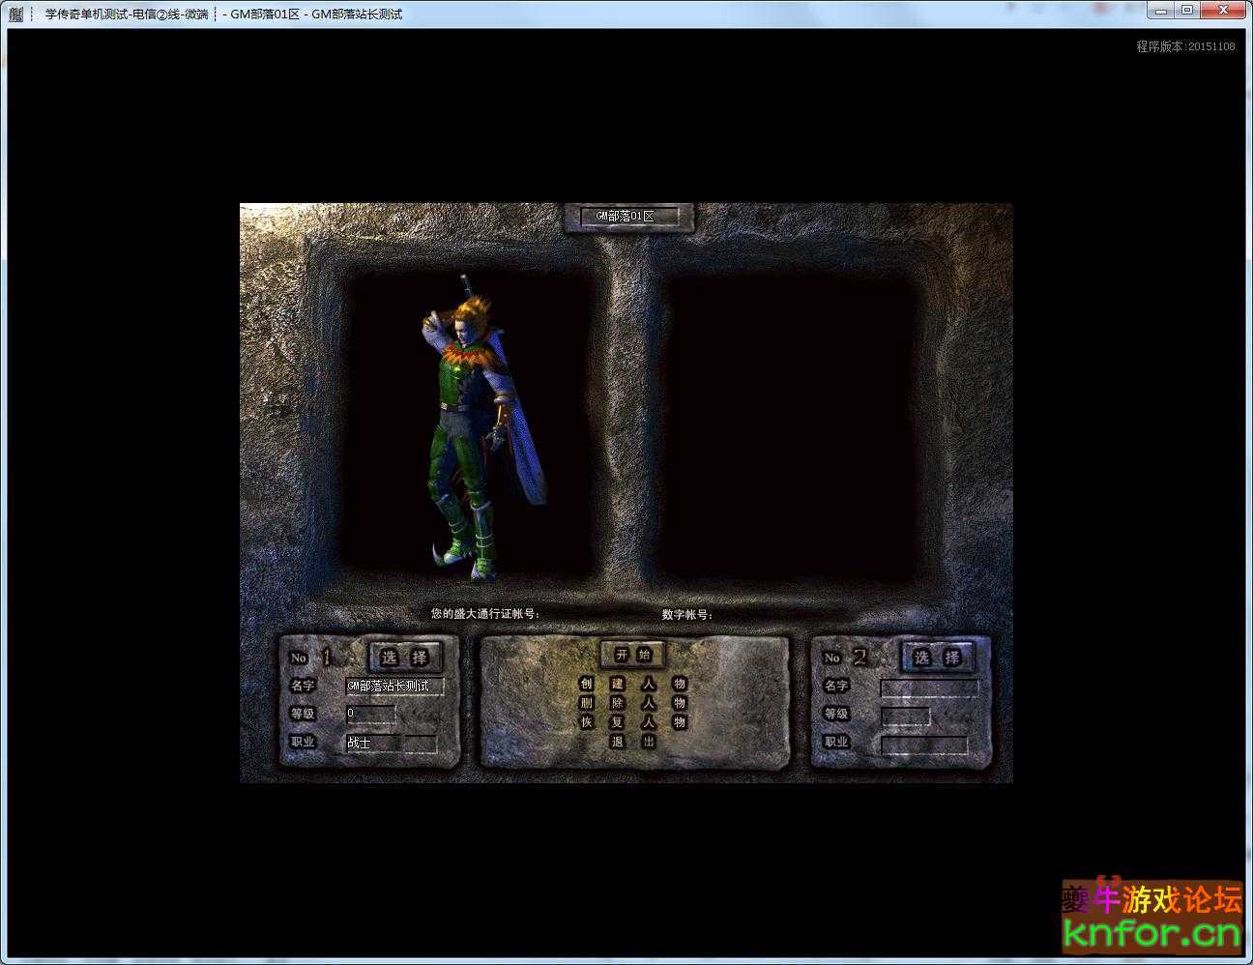Click 创建人物 to create a character
This screenshot has width=1253, height=965.
[x=633, y=684]
